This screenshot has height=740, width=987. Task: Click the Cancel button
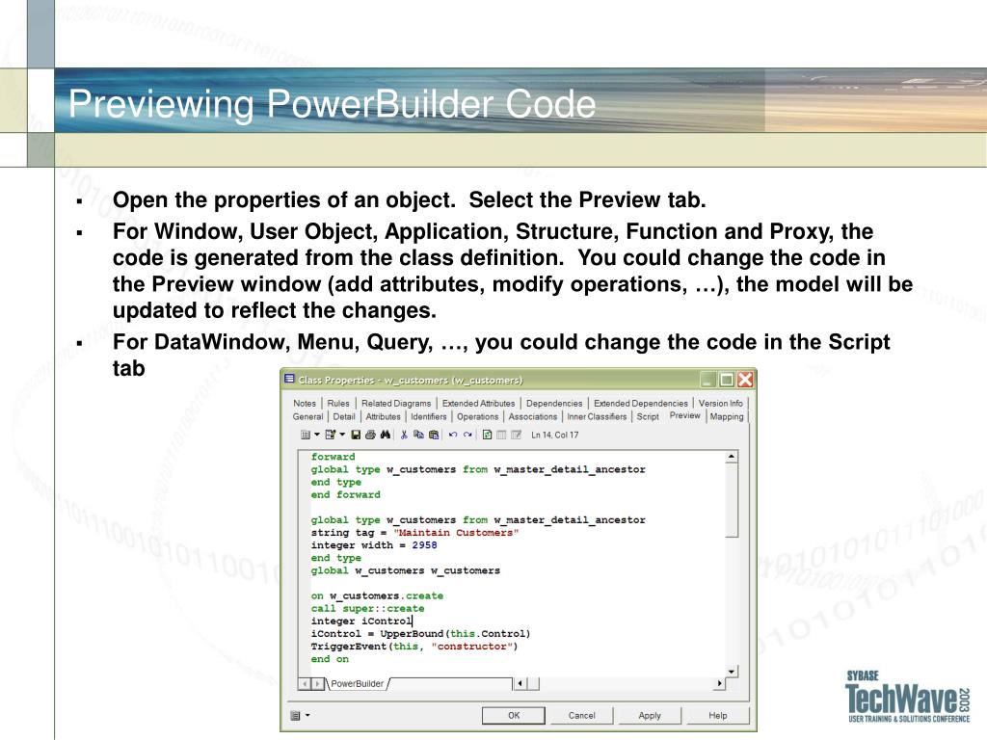(x=581, y=716)
